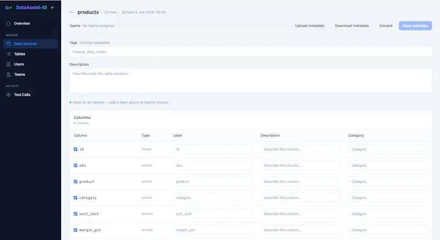Open the Tables section
The height and width of the screenshot is (240, 440).
point(30,54)
